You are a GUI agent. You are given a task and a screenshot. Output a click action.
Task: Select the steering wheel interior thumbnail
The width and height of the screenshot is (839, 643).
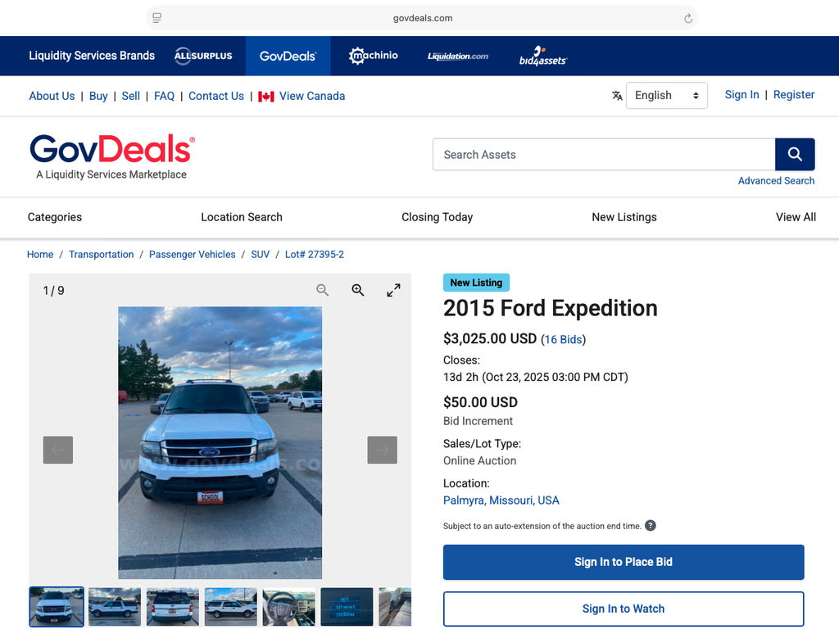pyautogui.click(x=289, y=607)
